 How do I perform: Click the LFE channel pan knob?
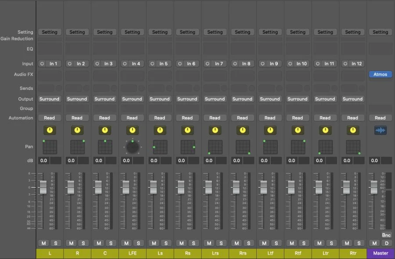tap(133, 147)
